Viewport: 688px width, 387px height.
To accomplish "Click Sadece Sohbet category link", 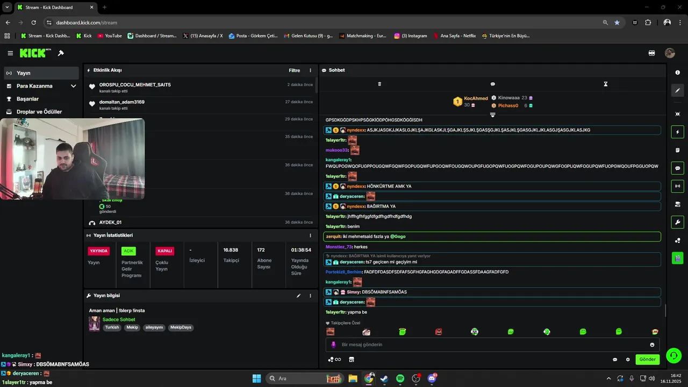I will [119, 320].
